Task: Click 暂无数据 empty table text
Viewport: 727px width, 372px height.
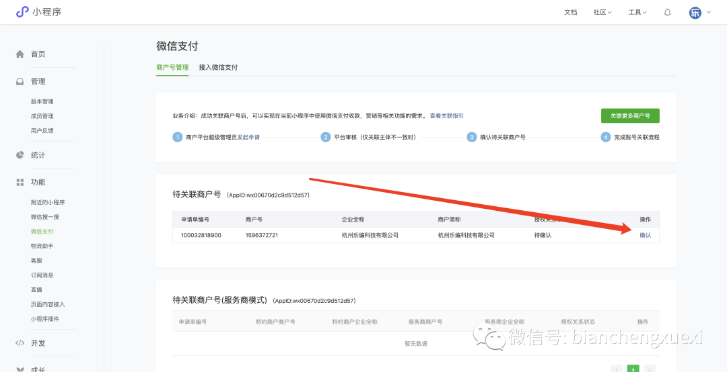Action: pos(416,344)
